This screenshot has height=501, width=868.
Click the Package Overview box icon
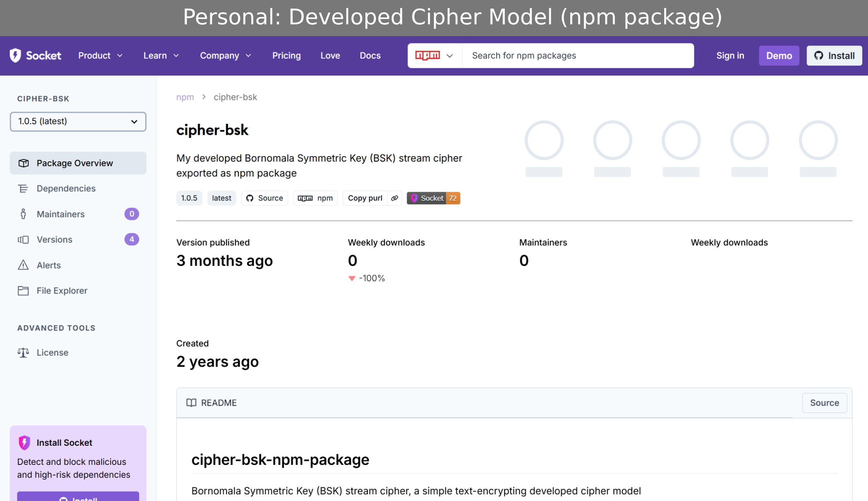click(24, 163)
